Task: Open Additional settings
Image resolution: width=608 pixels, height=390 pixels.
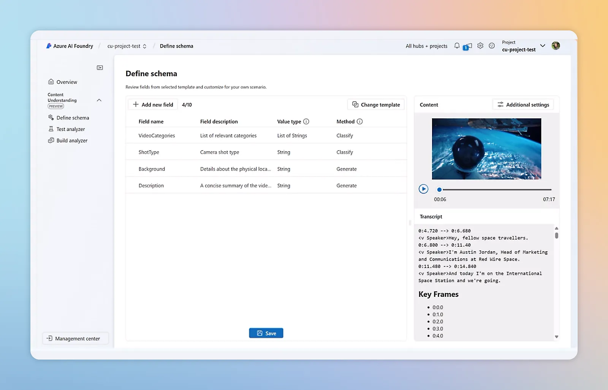Action: pyautogui.click(x=523, y=105)
